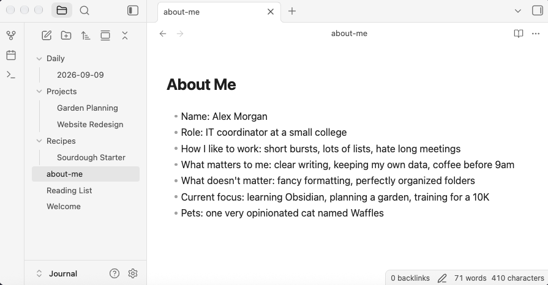Viewport: 548px width, 285px height.
Task: Open graph view from the ribbon
Action: tap(11, 35)
